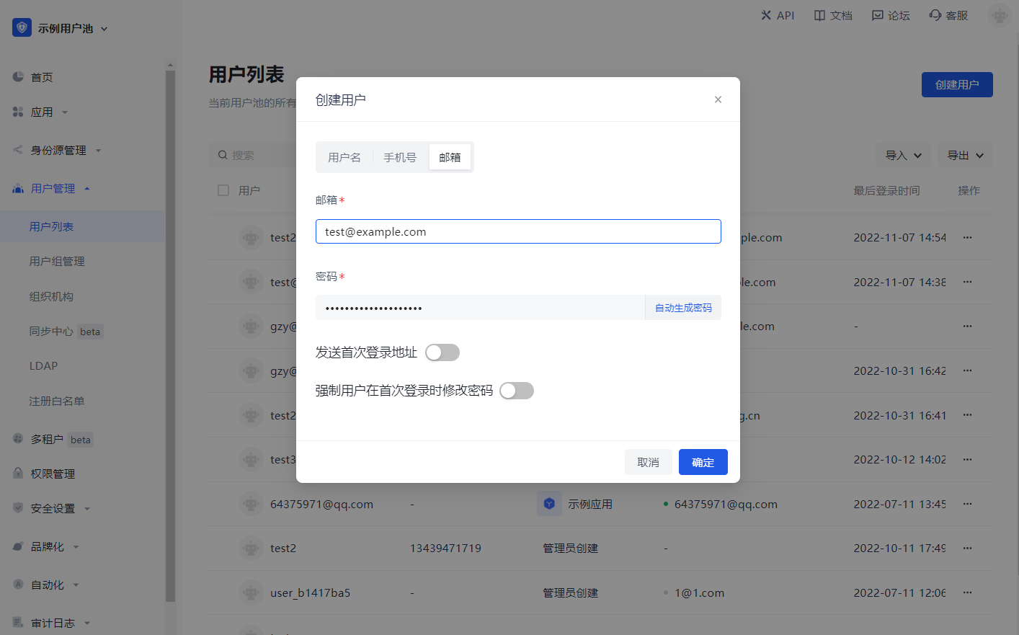Click the auto-generate password link
The width and height of the screenshot is (1019, 635).
(x=683, y=308)
